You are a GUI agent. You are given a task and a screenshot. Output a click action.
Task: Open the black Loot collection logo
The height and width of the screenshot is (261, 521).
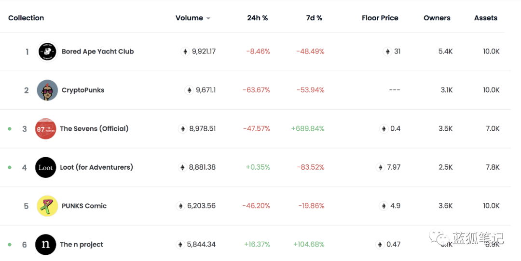[x=46, y=167]
